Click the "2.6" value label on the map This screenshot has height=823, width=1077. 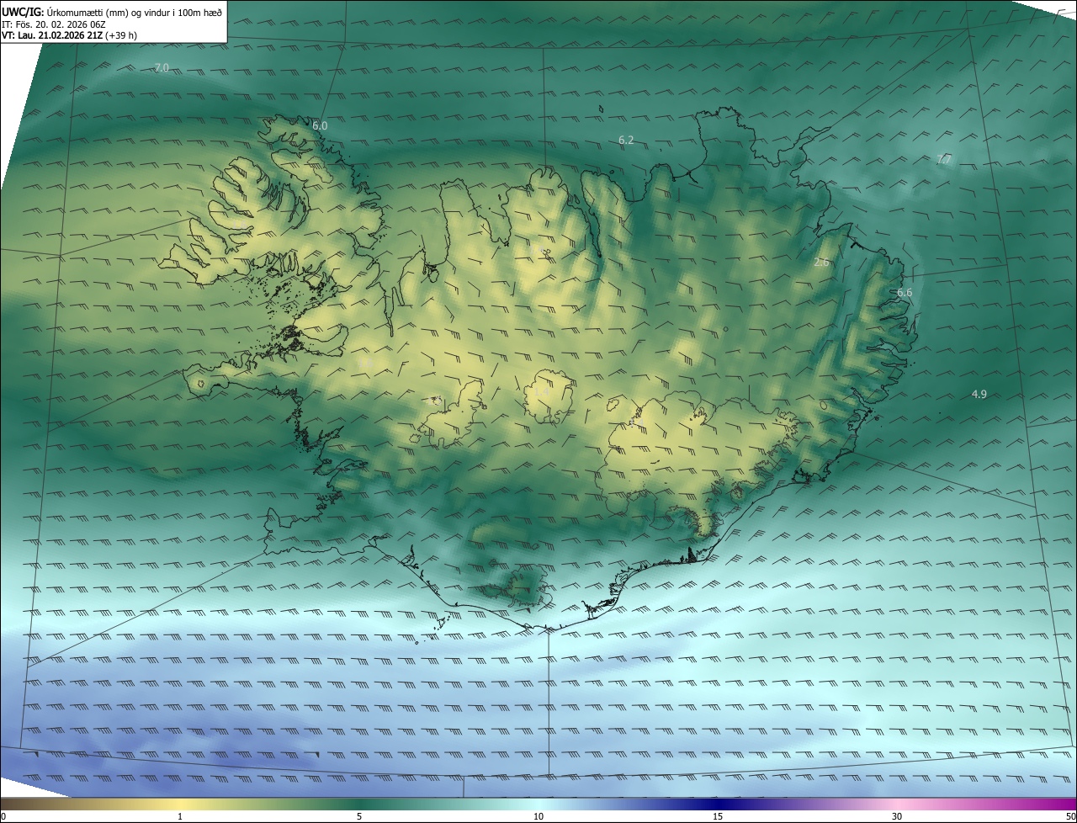[x=822, y=263]
